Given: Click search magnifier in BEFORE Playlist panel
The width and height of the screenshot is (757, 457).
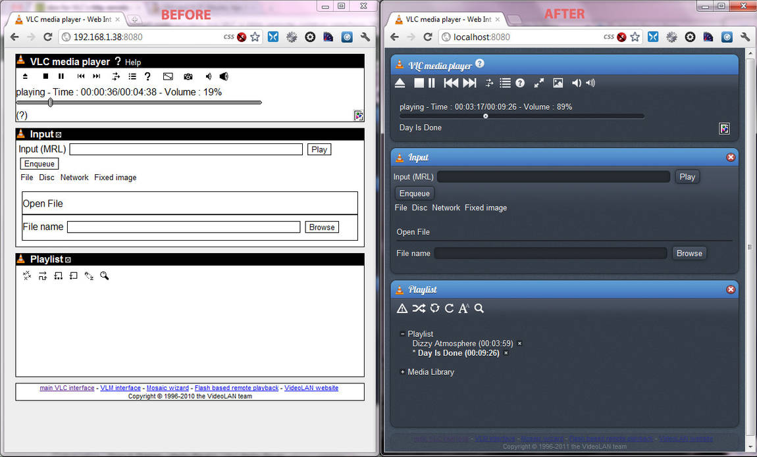Looking at the screenshot, I should [x=104, y=276].
